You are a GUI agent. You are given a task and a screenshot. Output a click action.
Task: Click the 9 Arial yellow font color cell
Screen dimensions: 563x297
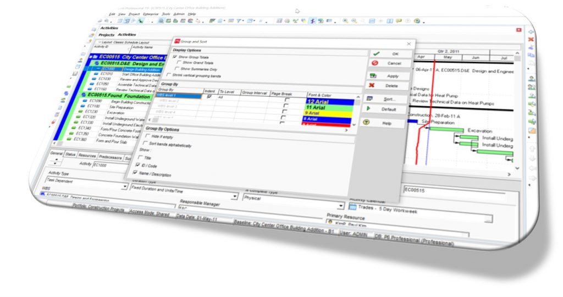point(327,113)
